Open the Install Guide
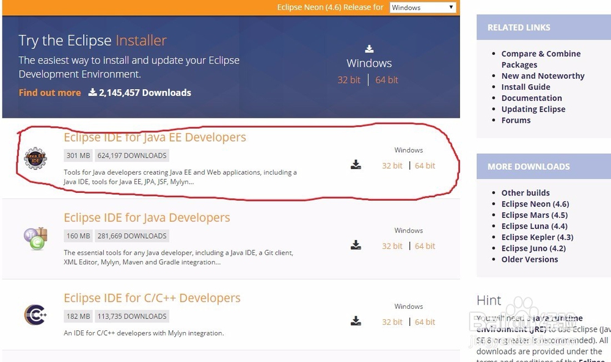 coord(525,87)
